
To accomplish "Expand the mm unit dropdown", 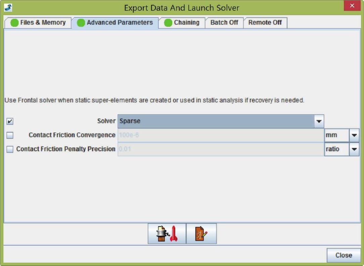I will [354, 135].
